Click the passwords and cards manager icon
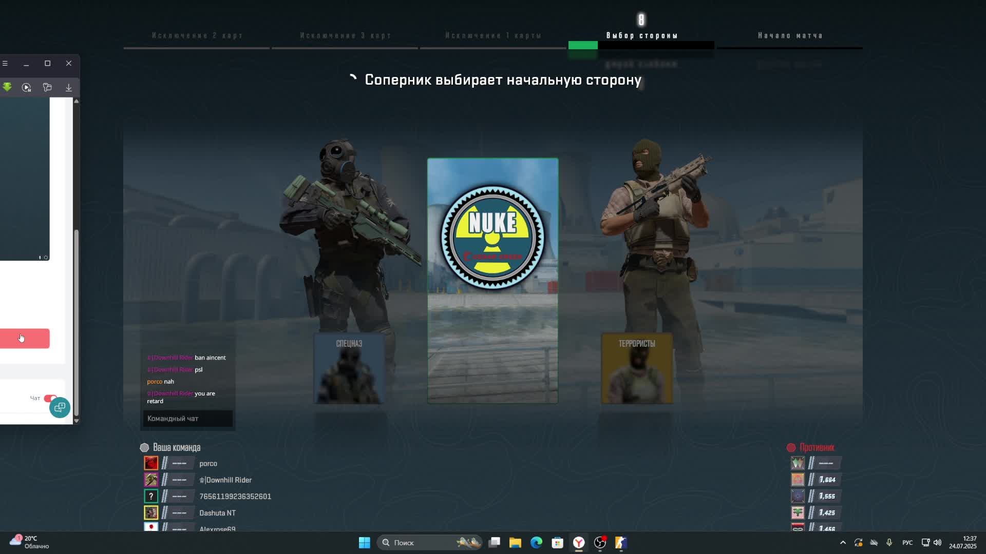 (x=47, y=88)
